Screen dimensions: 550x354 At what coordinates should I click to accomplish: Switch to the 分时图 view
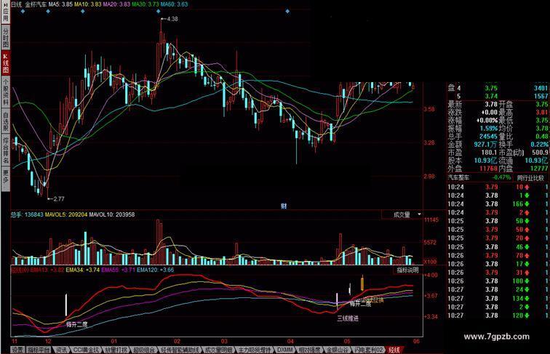pos(6,38)
